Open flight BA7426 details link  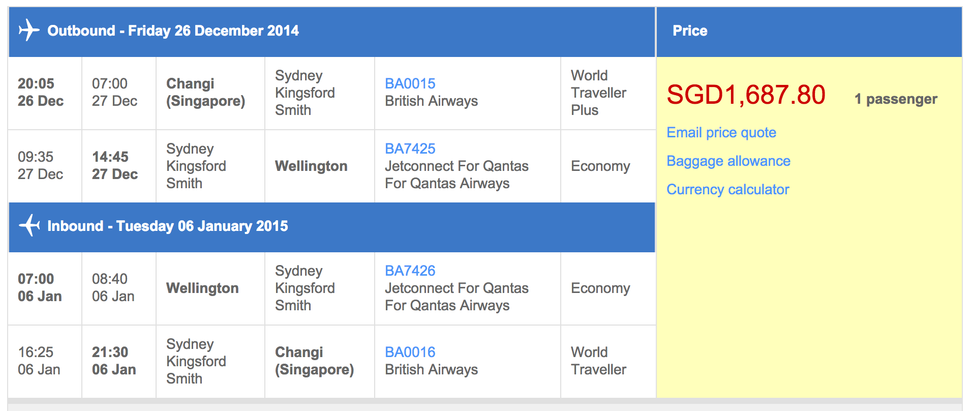[410, 271]
